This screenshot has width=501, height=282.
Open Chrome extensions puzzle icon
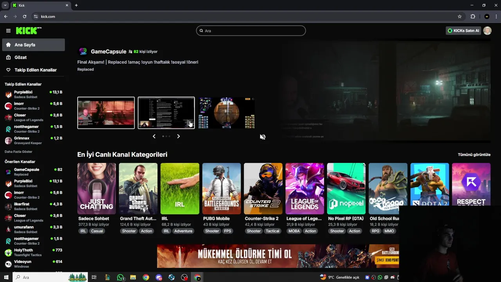473,16
